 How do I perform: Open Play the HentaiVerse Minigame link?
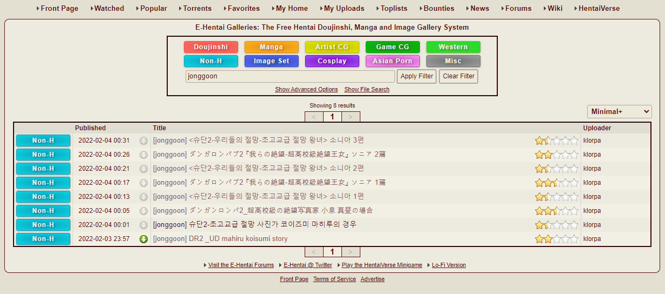tap(382, 265)
